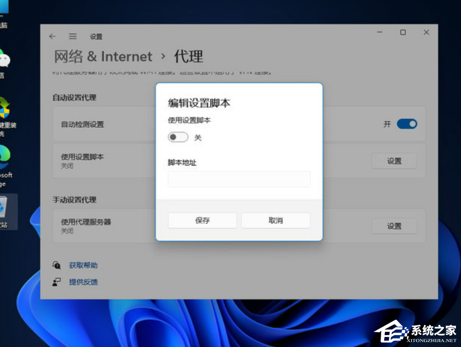Turn off the 自动检测设置 toggle

pyautogui.click(x=406, y=124)
